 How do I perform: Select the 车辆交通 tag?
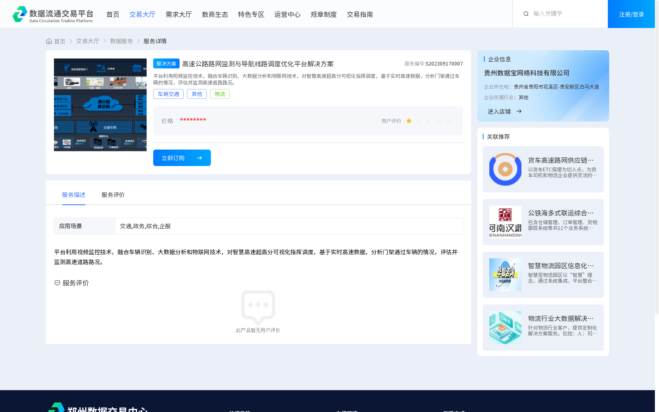[168, 94]
